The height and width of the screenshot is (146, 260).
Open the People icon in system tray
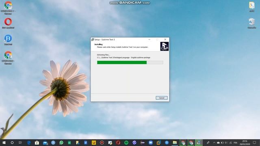[x=208, y=142]
